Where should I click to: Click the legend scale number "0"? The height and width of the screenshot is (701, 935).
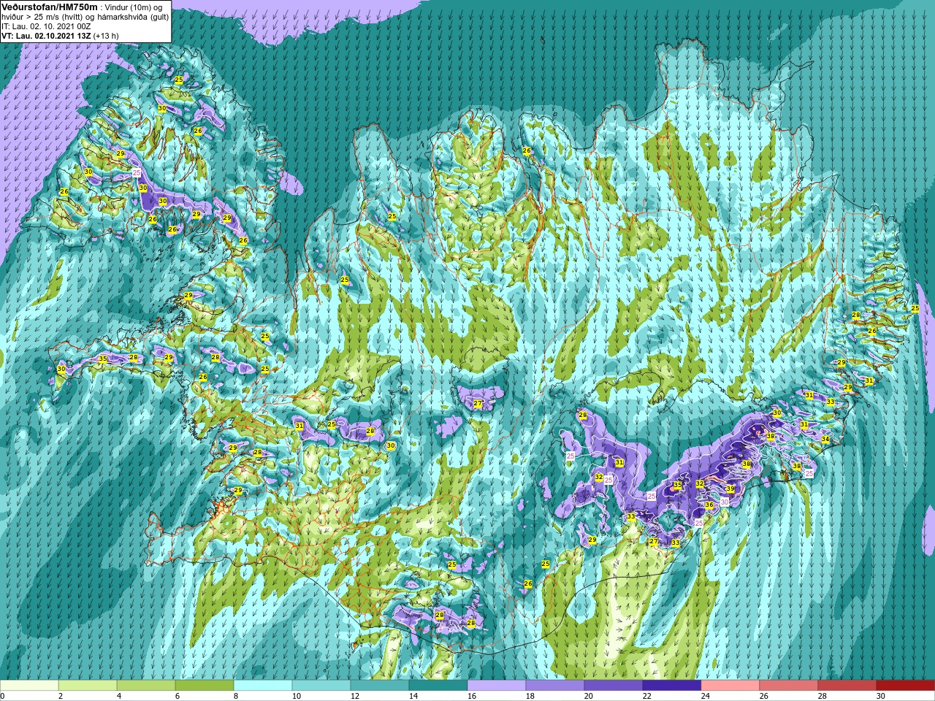[x=3, y=696]
